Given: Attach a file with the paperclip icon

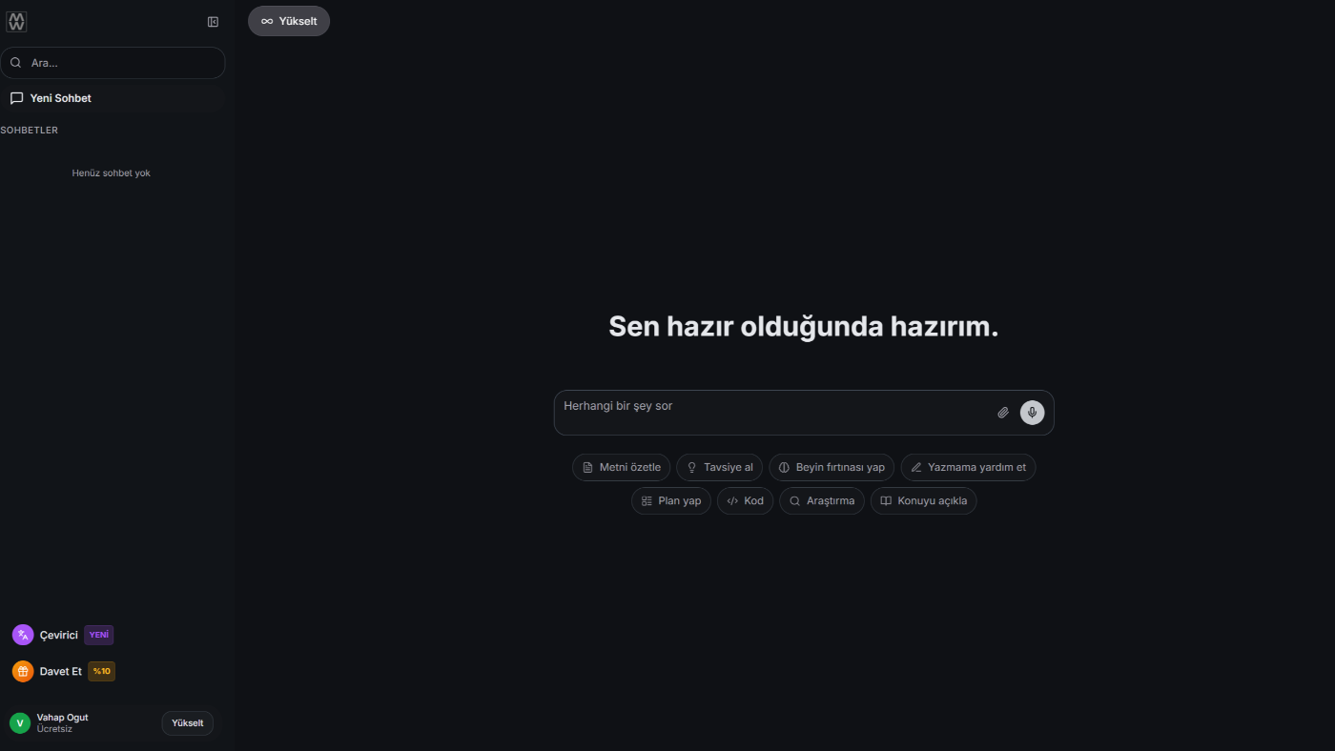Looking at the screenshot, I should 1003,413.
